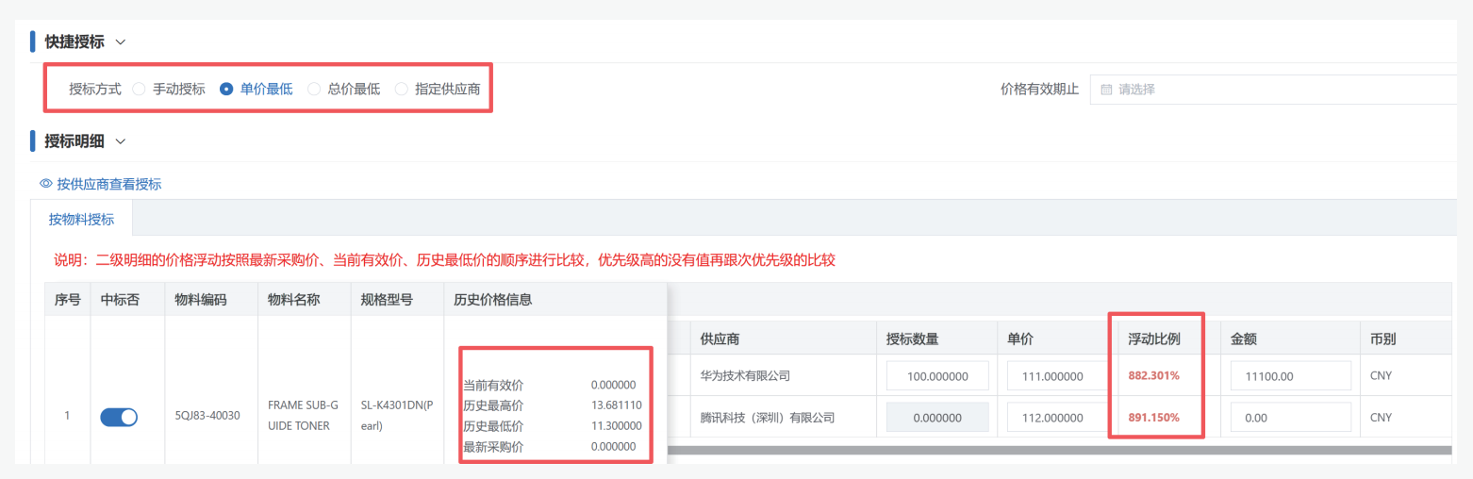Select the 手动授标 radio option
Viewport: 1473px width, 479px height.
click(x=139, y=90)
